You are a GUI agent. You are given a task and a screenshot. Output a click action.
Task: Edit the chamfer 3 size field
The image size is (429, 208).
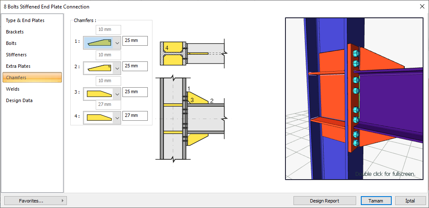click(x=135, y=92)
